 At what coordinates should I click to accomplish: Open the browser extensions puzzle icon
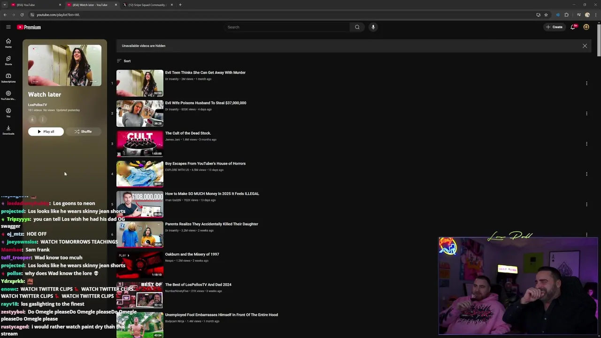click(566, 15)
